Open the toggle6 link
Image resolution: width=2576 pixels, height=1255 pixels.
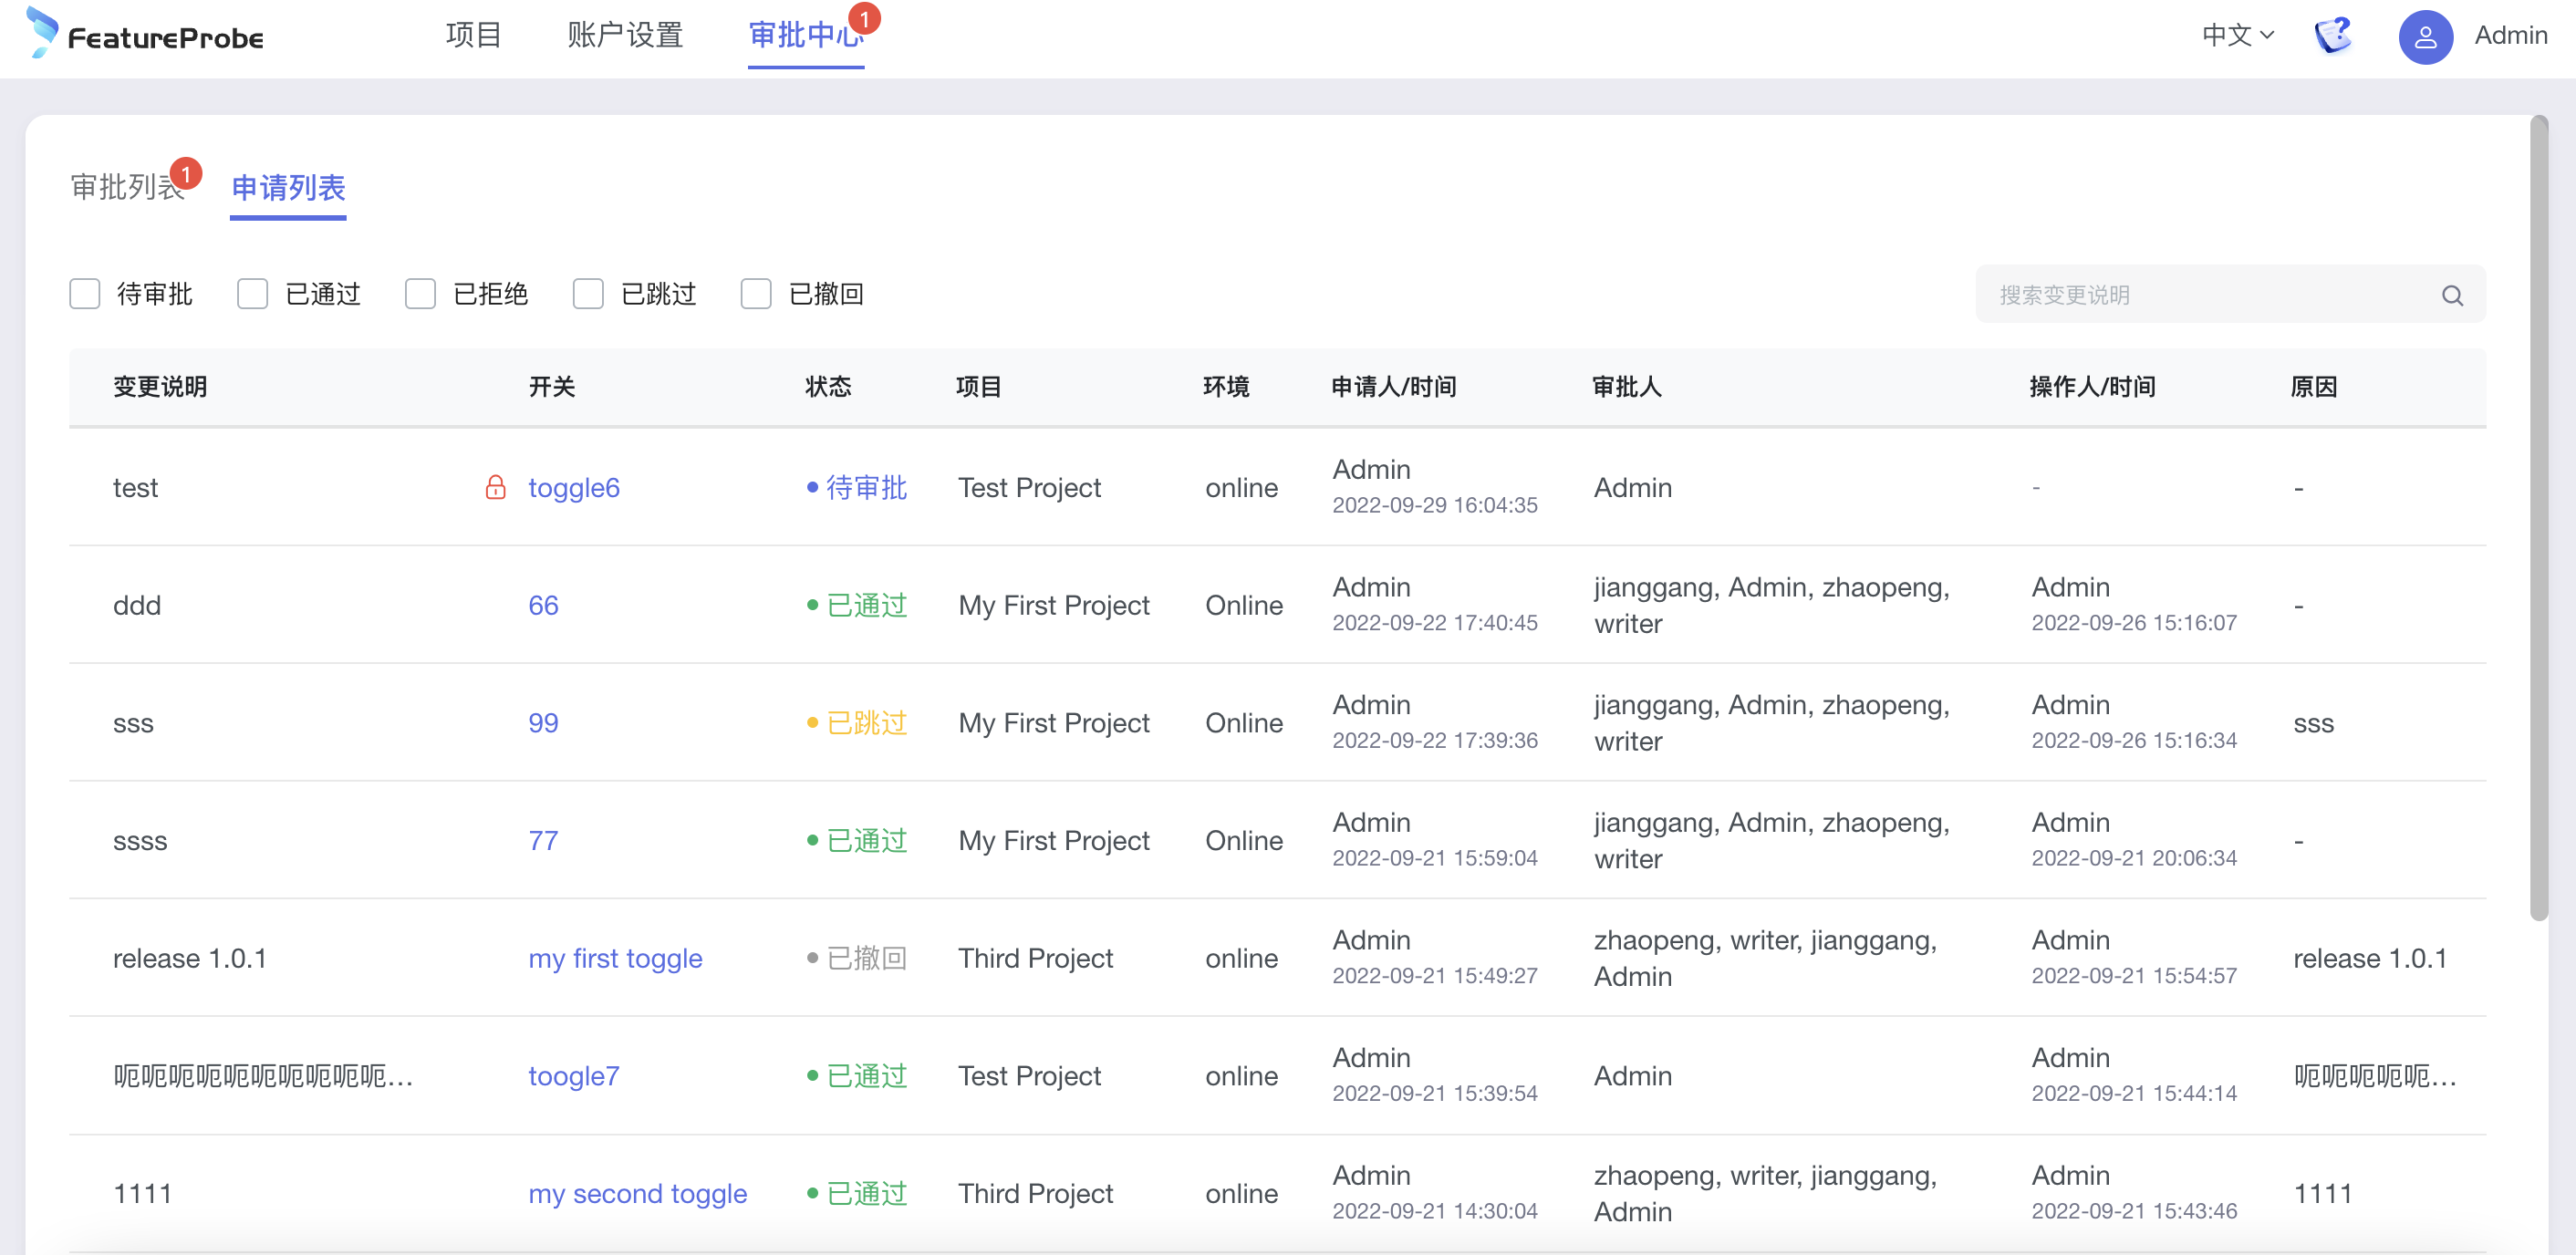pos(573,487)
